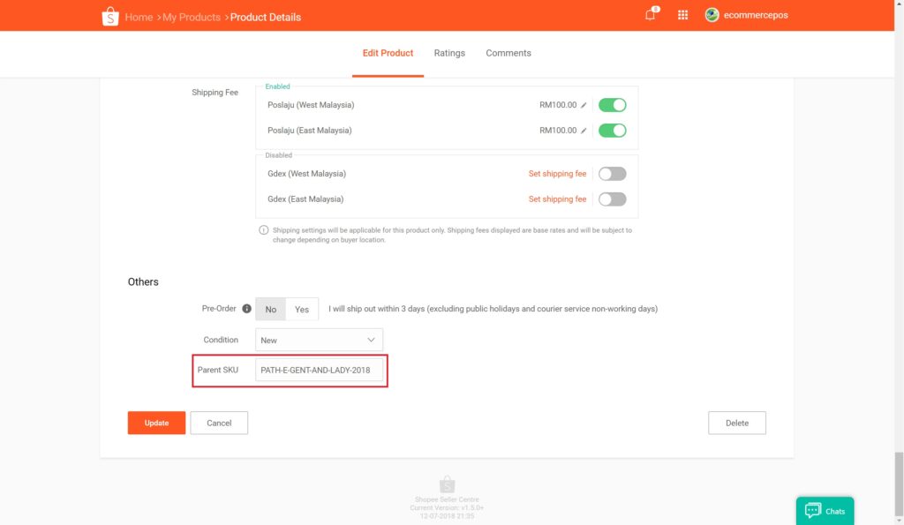
Task: Edit Poslaju East Malaysia fee pencil
Action: pos(584,131)
